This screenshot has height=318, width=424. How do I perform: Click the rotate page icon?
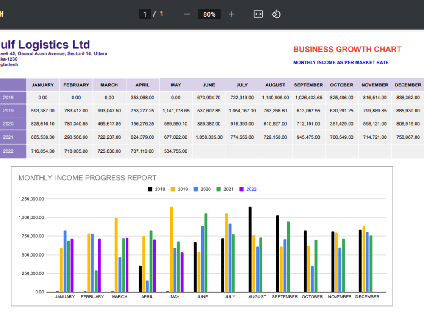(276, 14)
